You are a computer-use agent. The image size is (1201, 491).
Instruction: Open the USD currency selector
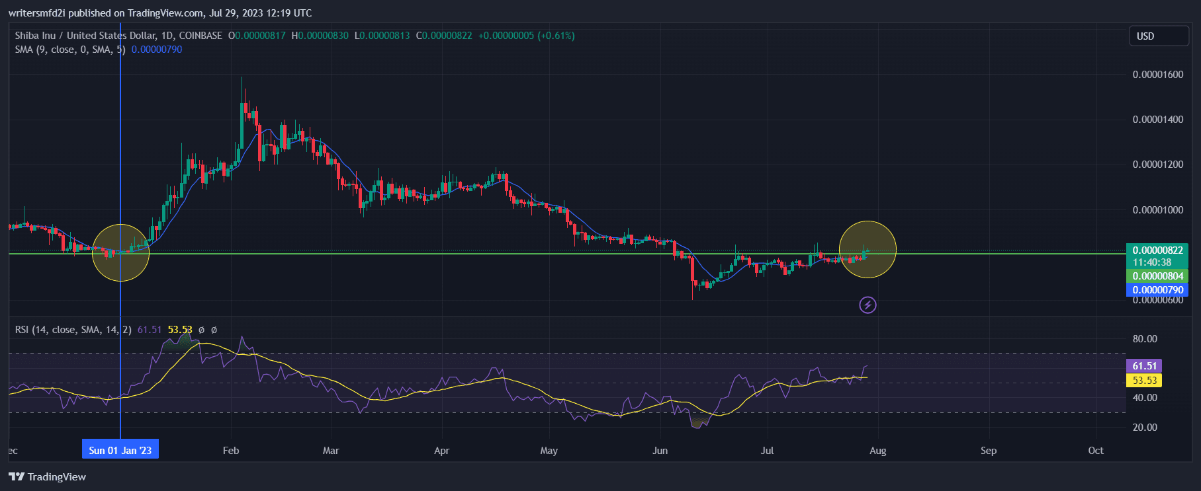tap(1158, 36)
